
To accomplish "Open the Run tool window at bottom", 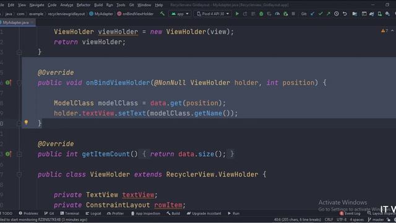I will click(234, 213).
